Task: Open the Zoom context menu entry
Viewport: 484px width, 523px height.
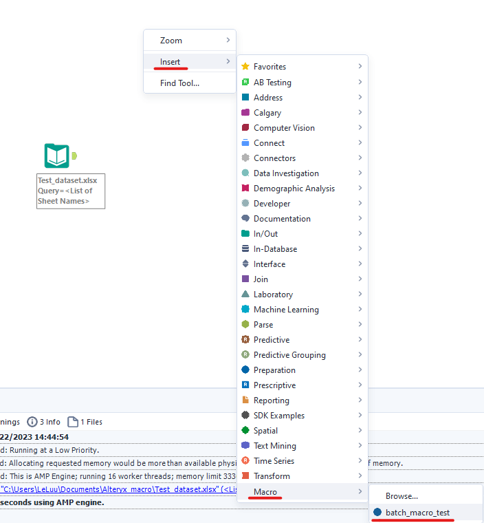Action: pos(190,41)
